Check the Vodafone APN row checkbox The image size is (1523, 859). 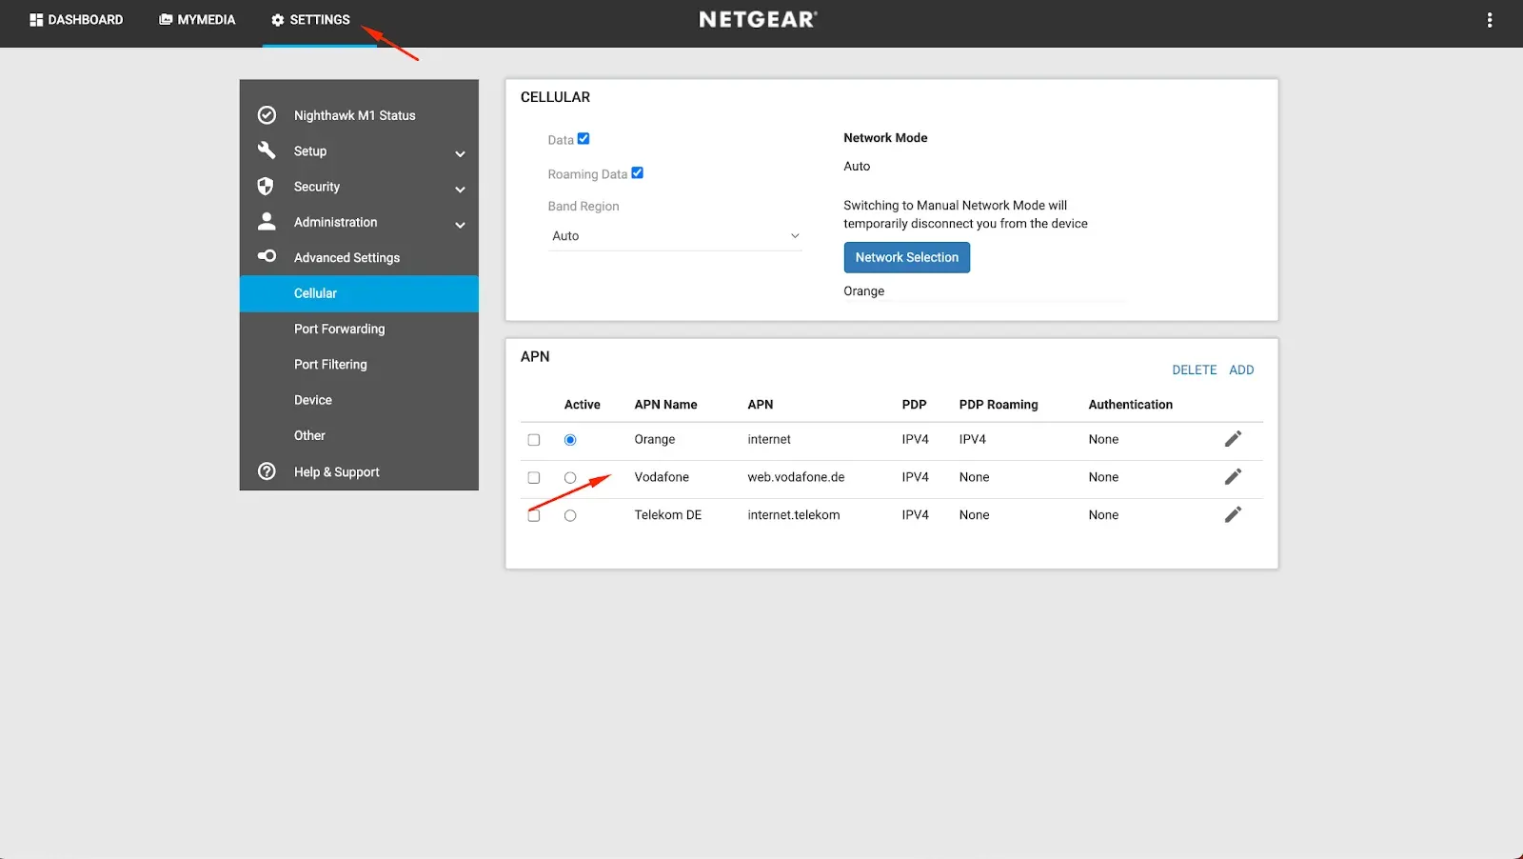click(534, 478)
